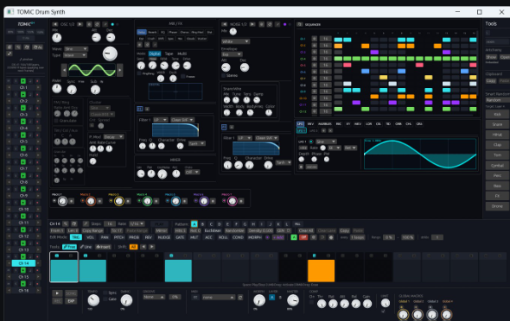Click the Euclidean button

pyautogui.click(x=213, y=230)
